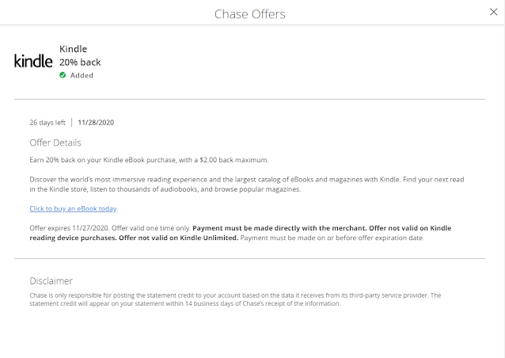This screenshot has height=358, width=505.
Task: Select the Kindle merchant name heading
Action: (73, 49)
